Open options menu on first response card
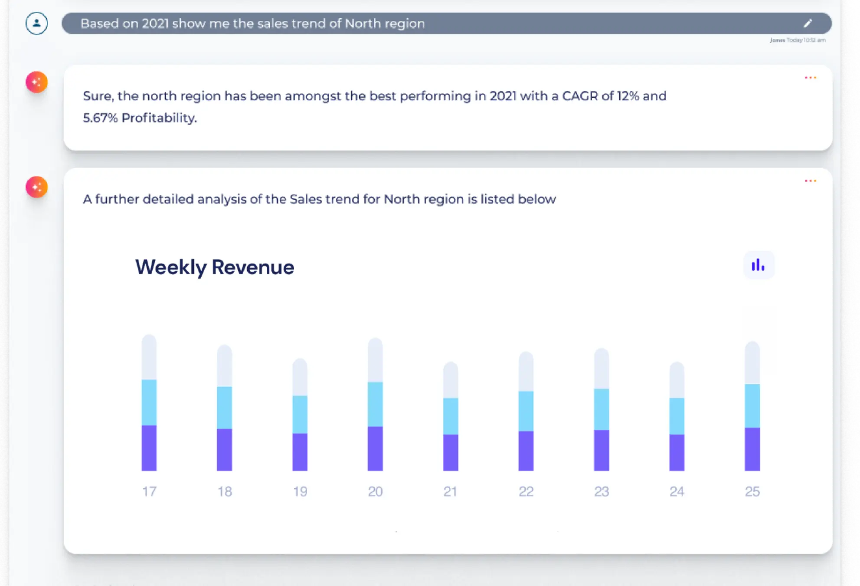Image resolution: width=860 pixels, height=586 pixels. pyautogui.click(x=810, y=78)
